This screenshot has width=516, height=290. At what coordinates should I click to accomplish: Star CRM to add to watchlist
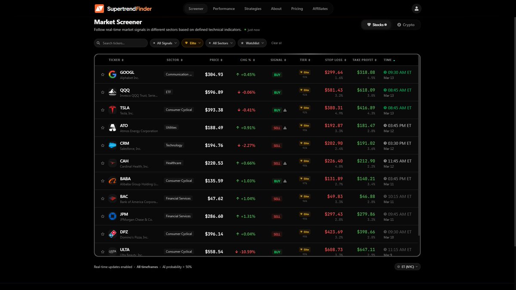[103, 146]
